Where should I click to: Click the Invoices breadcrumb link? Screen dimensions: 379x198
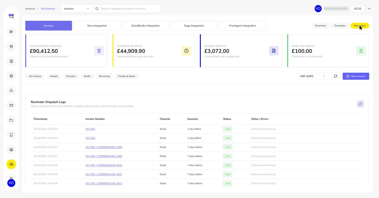tap(30, 9)
